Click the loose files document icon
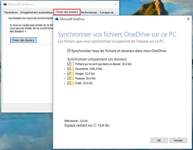Viewport: 193px width, 150px height. [x=72, y=64]
